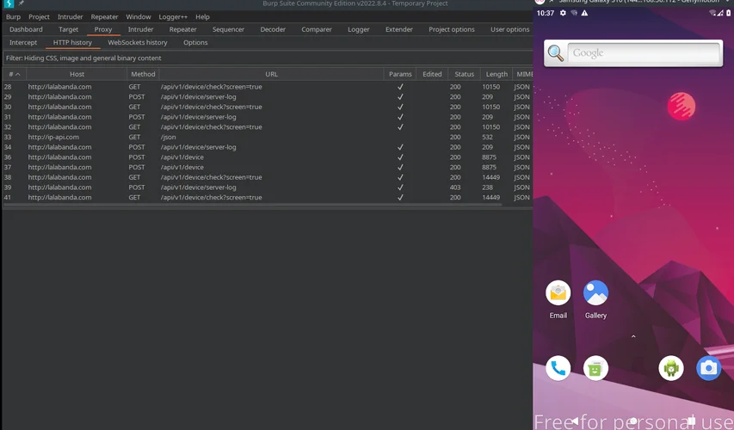Sort by the Status column header

click(465, 74)
